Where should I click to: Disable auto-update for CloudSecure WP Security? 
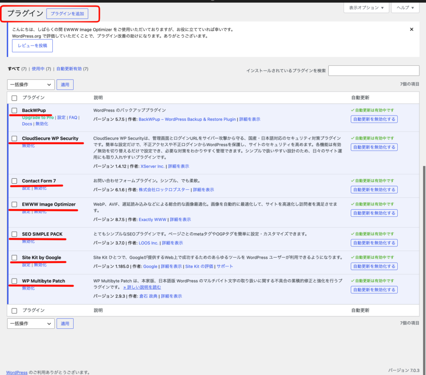point(374,147)
